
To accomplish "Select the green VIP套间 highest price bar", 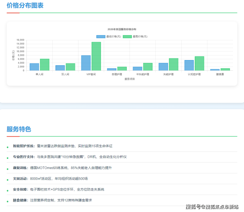I will [x=96, y=56].
